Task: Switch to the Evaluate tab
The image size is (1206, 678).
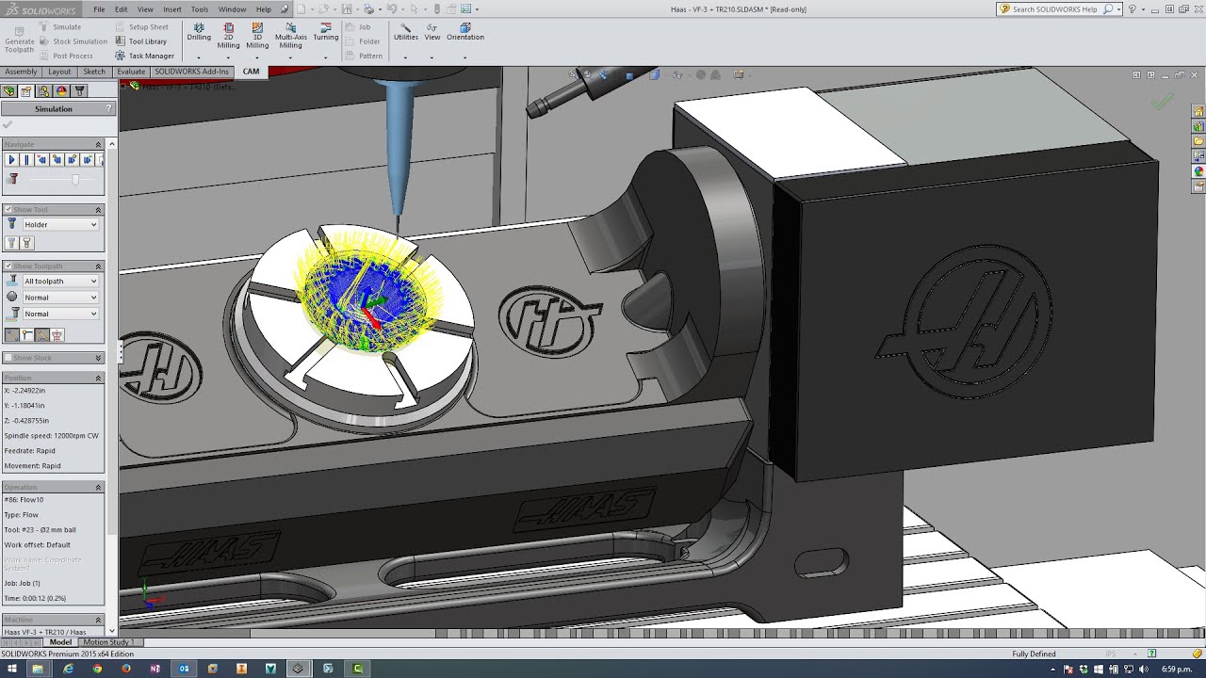Action: 131,72
